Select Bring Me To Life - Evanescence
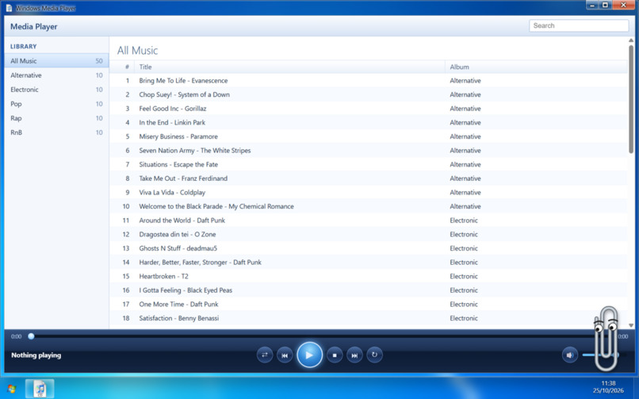 pos(369,81)
